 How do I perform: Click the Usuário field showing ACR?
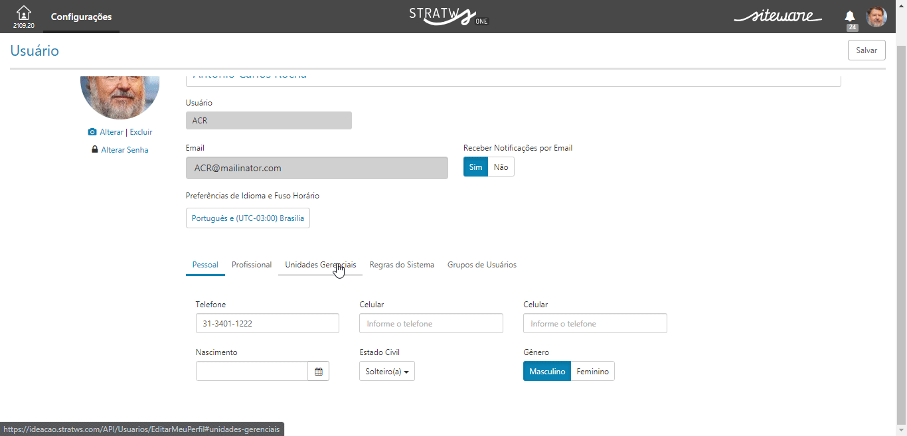pyautogui.click(x=269, y=121)
